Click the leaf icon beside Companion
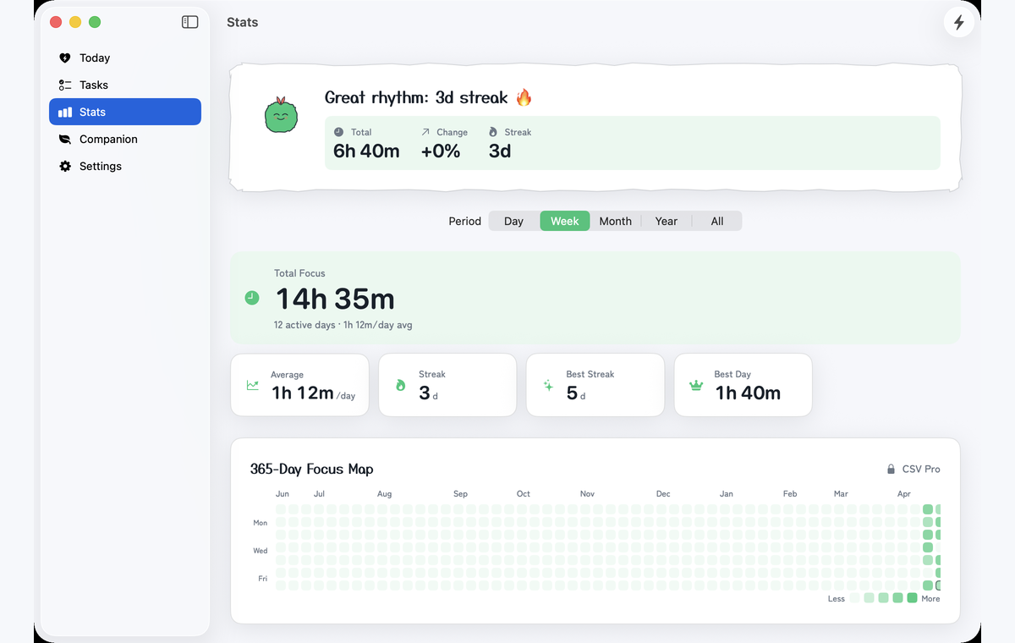1015x643 pixels. click(x=65, y=139)
